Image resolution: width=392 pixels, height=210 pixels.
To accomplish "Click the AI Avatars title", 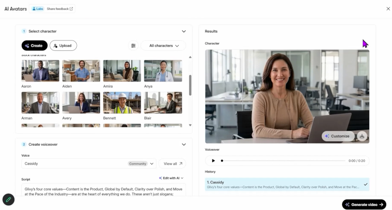I will 15,9.
